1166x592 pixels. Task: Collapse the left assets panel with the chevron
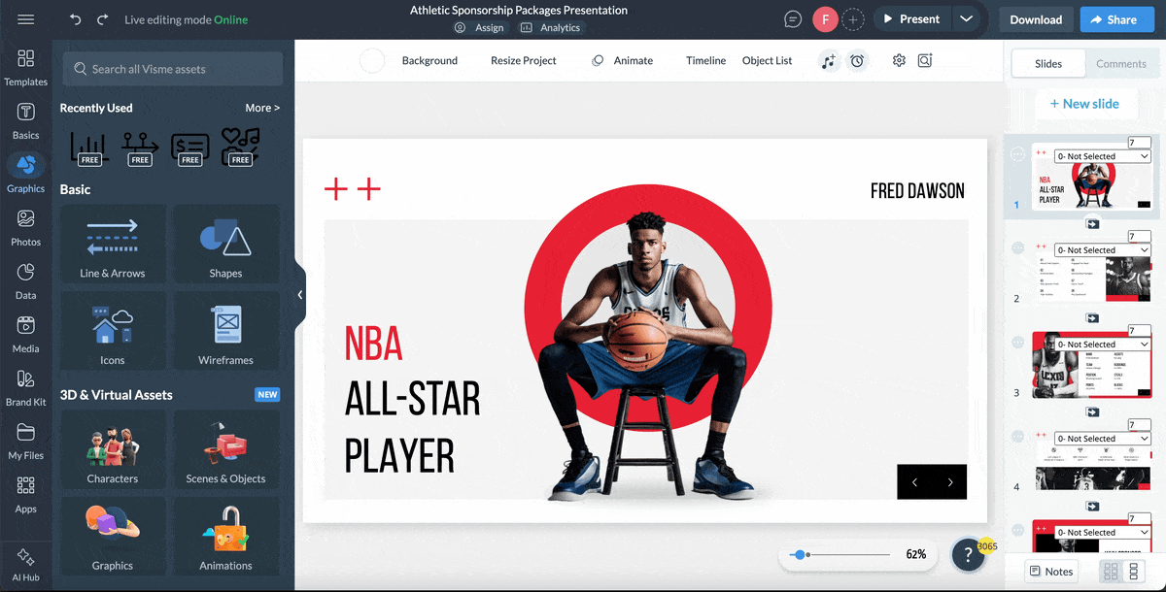coord(299,294)
